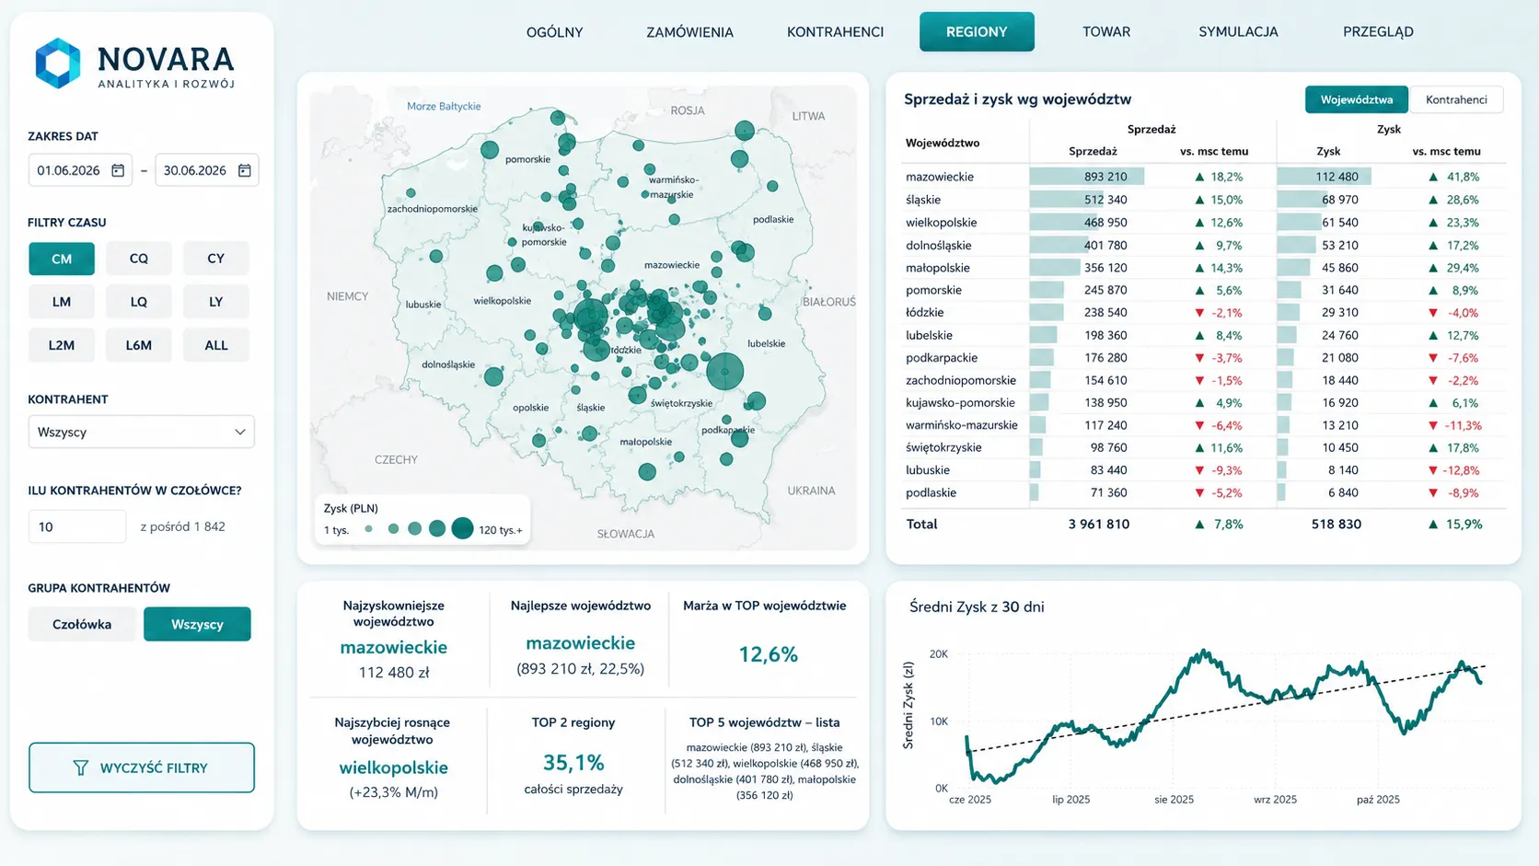Screen dimensions: 1539x866
Task: Click the warmińsko-mazurskie row name in table
Action: point(962,425)
